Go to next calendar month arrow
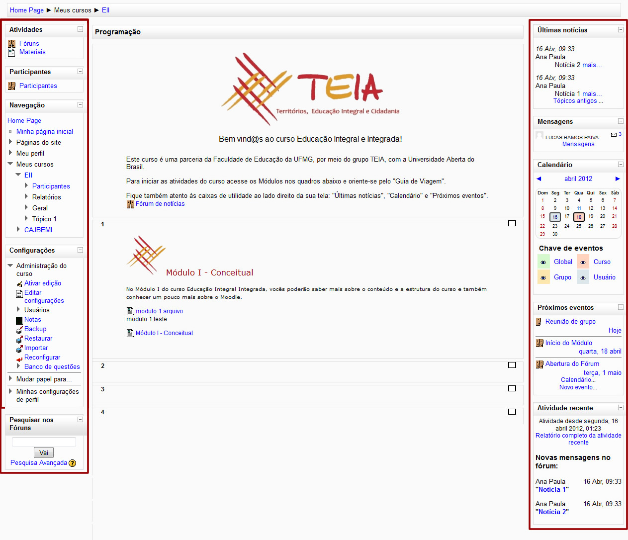This screenshot has width=628, height=540. click(x=618, y=179)
